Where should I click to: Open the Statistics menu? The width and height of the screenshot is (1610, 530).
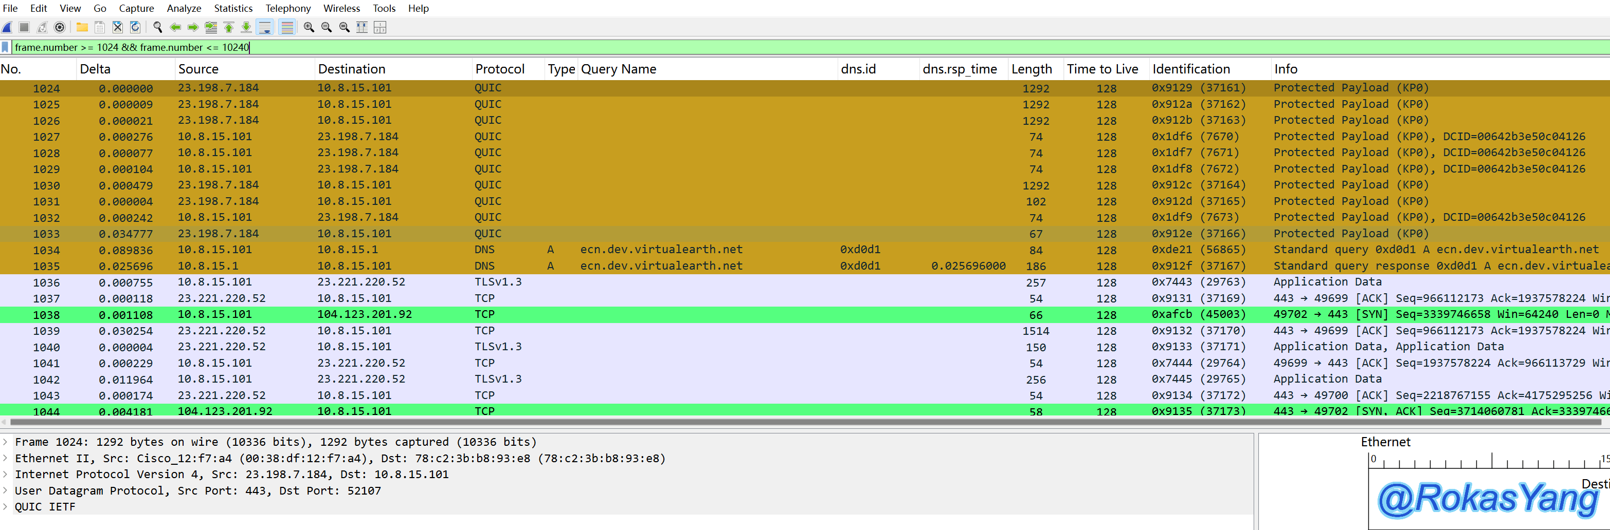(232, 8)
